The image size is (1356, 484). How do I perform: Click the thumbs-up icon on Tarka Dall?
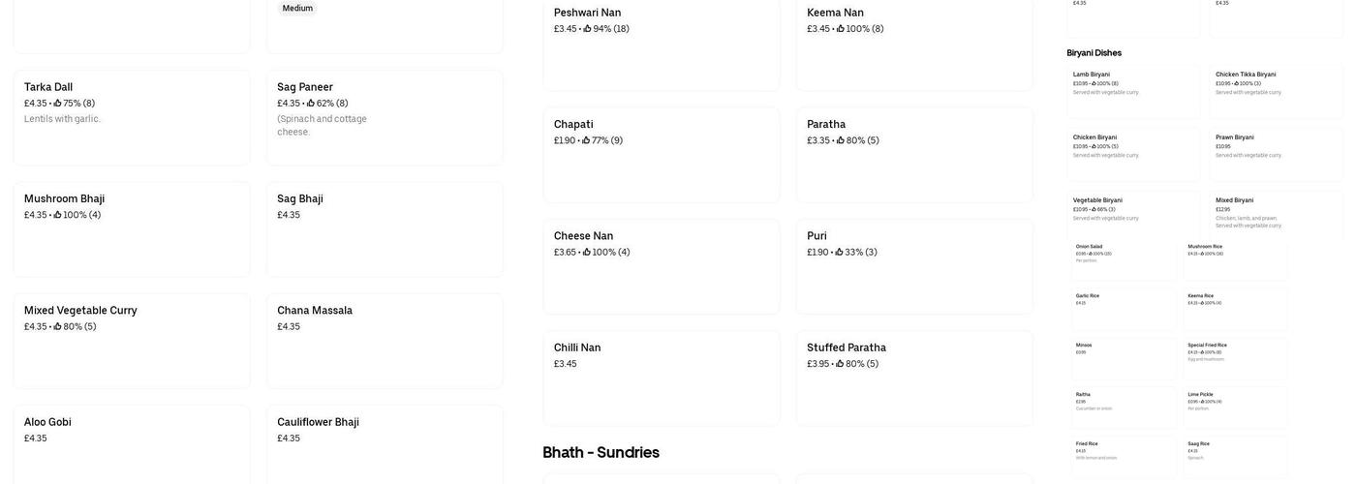tap(57, 103)
